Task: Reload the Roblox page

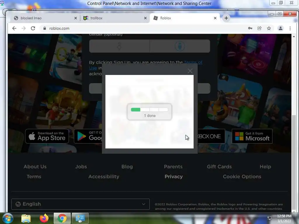Action: coord(33,28)
